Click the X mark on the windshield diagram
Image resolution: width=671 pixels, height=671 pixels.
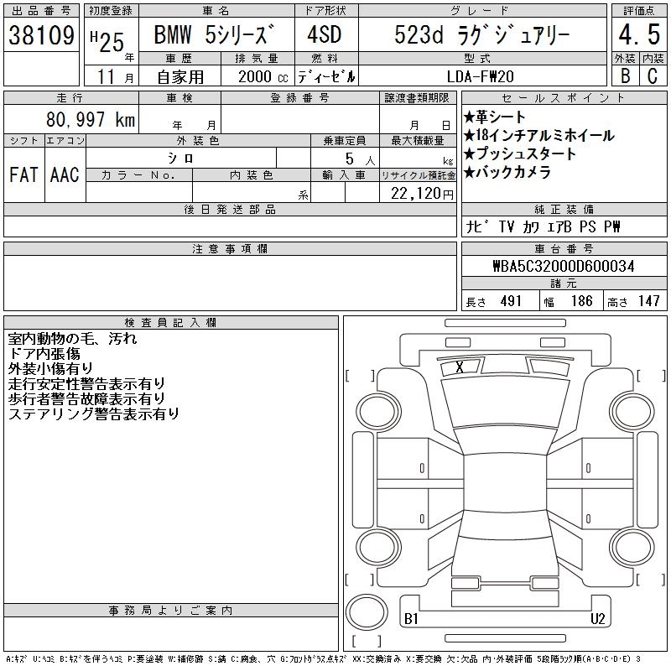point(460,367)
